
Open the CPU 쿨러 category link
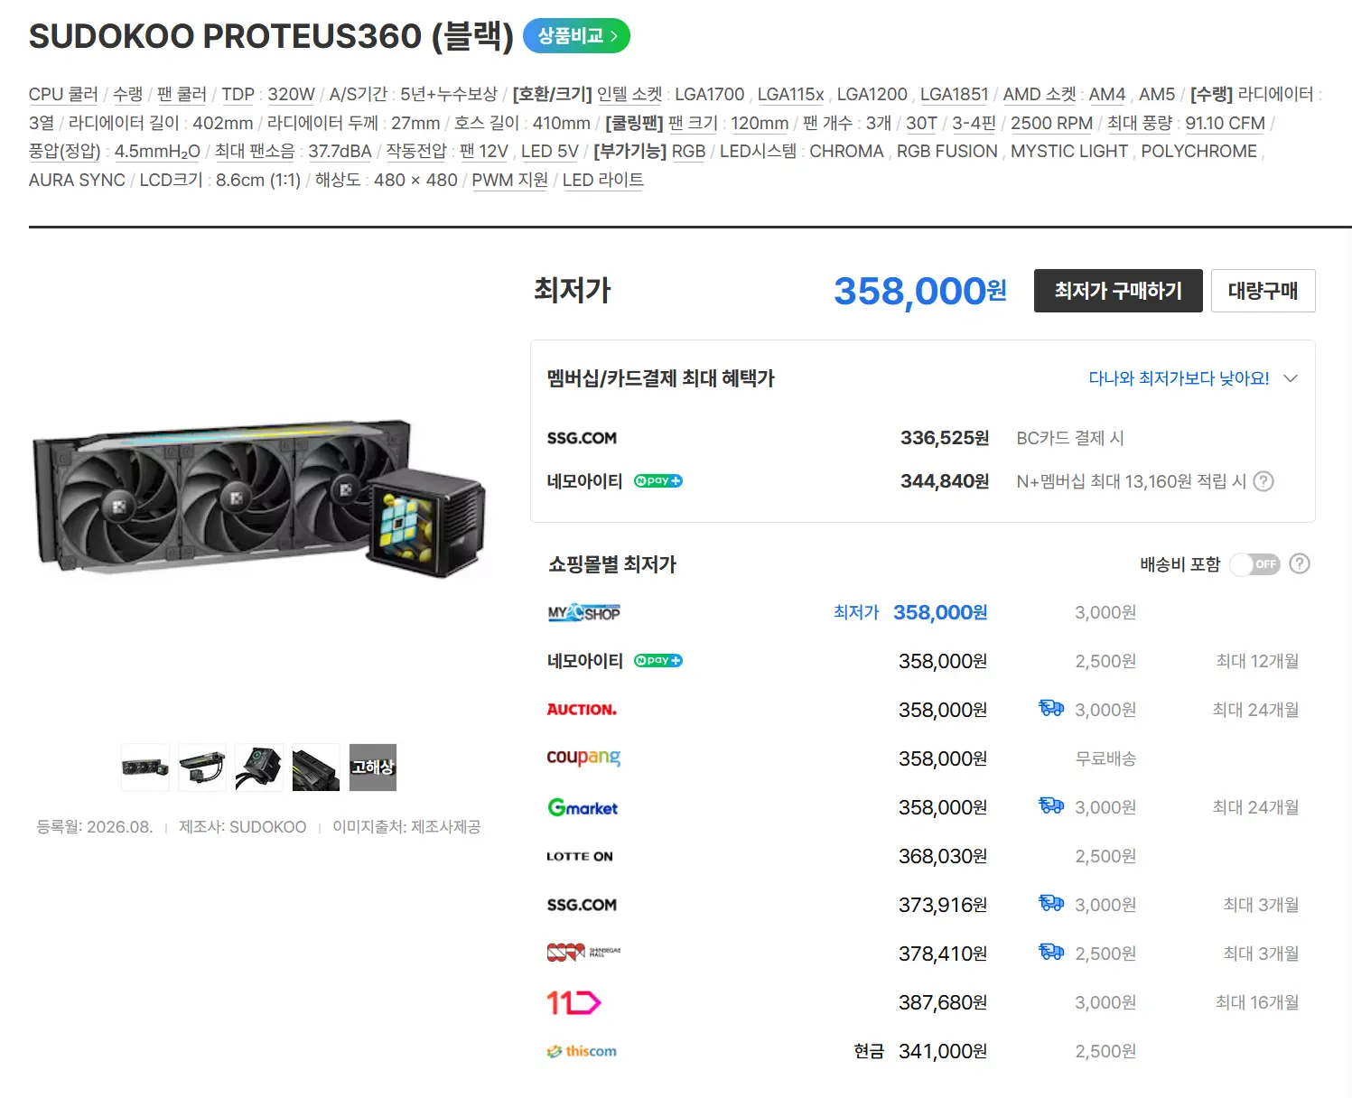coord(63,95)
